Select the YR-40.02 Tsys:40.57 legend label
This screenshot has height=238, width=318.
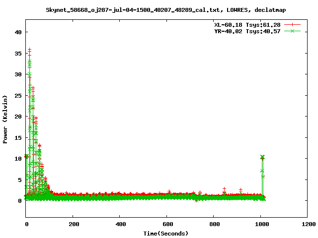point(247,31)
